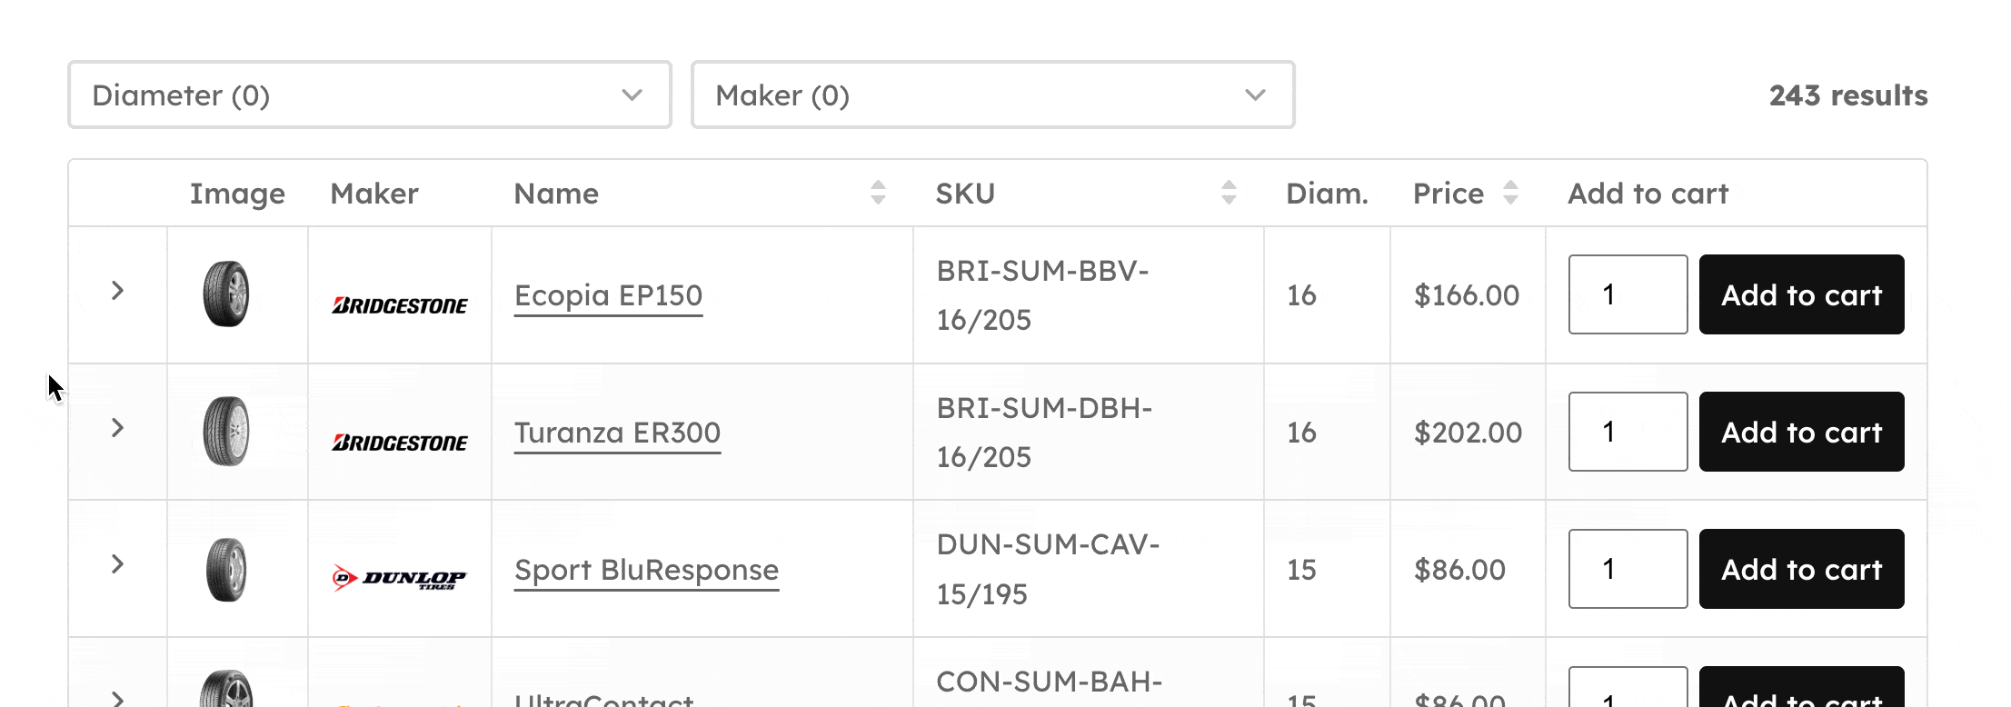Screen dimensions: 2011x707
Task: Click the Sport BluResponse tire thumbnail
Action: click(x=226, y=570)
